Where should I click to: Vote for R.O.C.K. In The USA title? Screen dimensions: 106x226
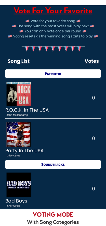pyautogui.click(x=27, y=110)
